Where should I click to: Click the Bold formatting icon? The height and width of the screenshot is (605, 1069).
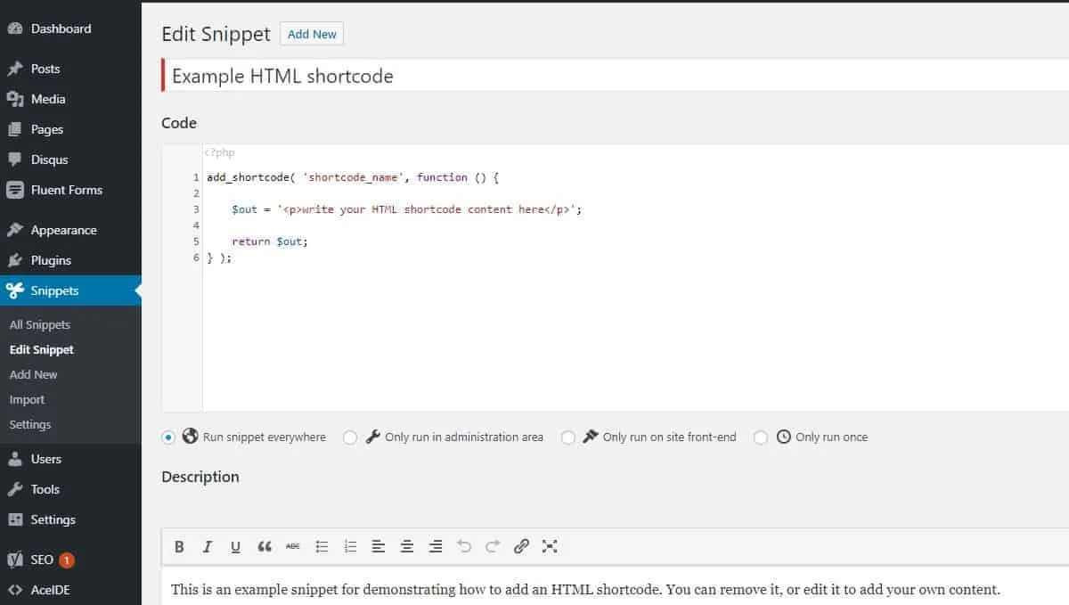coord(179,546)
